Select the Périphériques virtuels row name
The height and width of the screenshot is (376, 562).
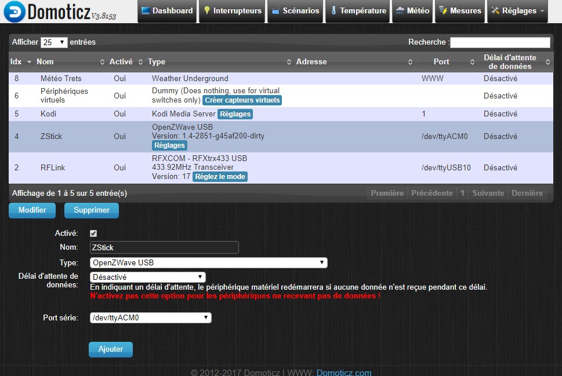pos(64,96)
